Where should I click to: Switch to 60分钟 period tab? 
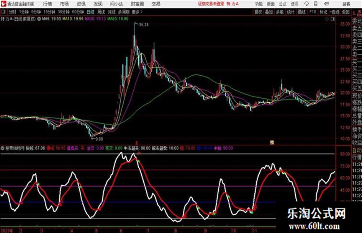coord(78,12)
